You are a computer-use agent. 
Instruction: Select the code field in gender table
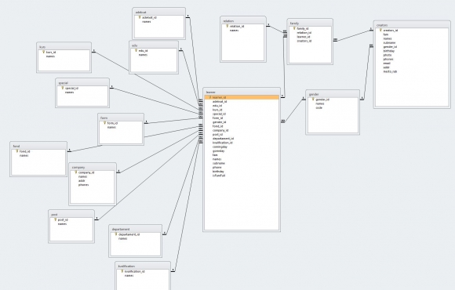[x=319, y=107]
